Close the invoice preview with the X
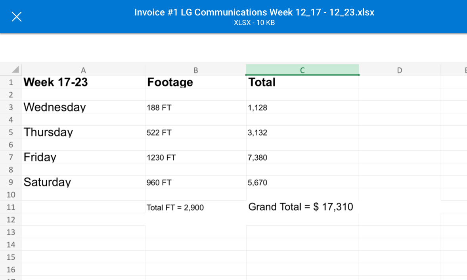The height and width of the screenshot is (280, 467). [17, 17]
